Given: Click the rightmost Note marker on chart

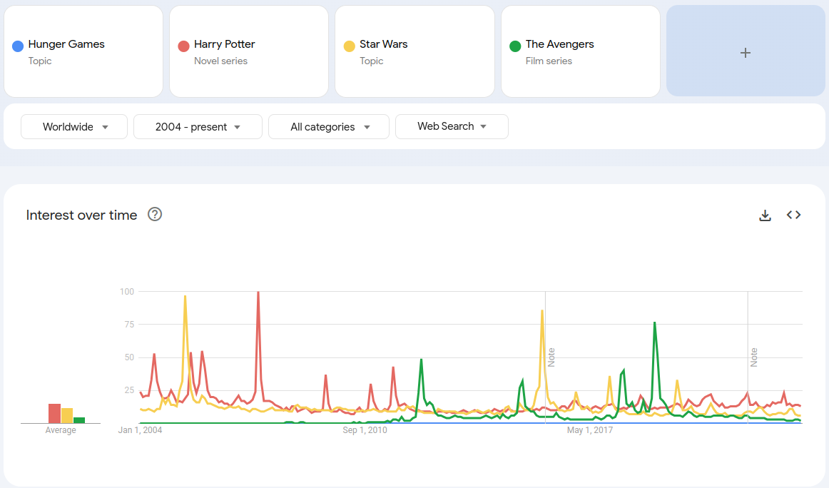Looking at the screenshot, I should (754, 357).
